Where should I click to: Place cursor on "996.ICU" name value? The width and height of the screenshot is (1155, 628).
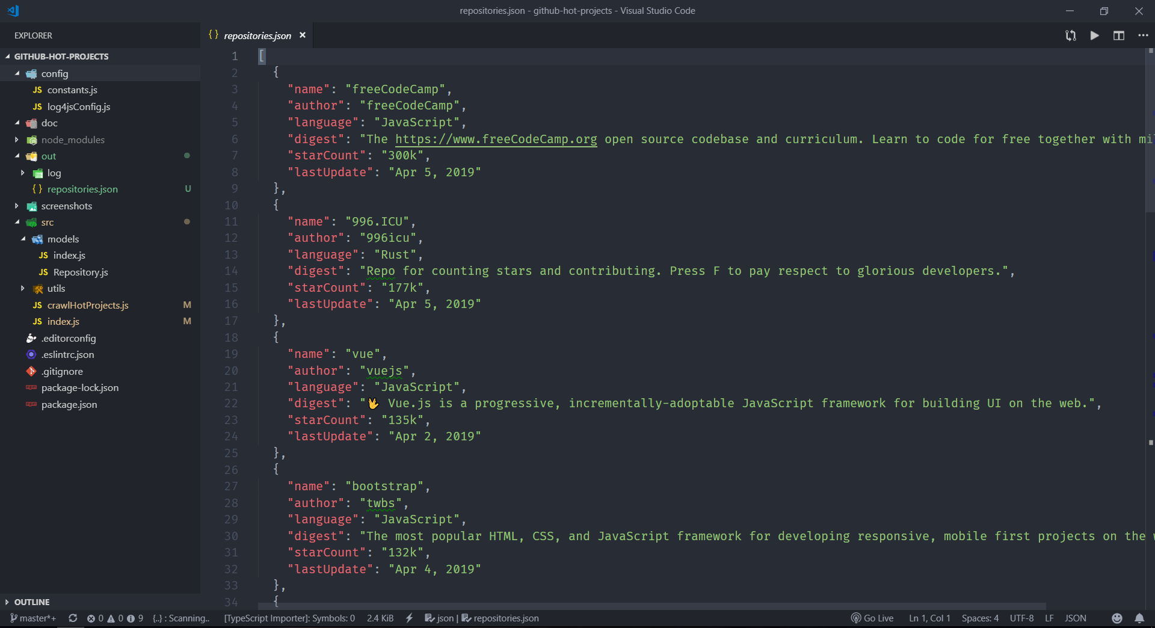pos(377,221)
